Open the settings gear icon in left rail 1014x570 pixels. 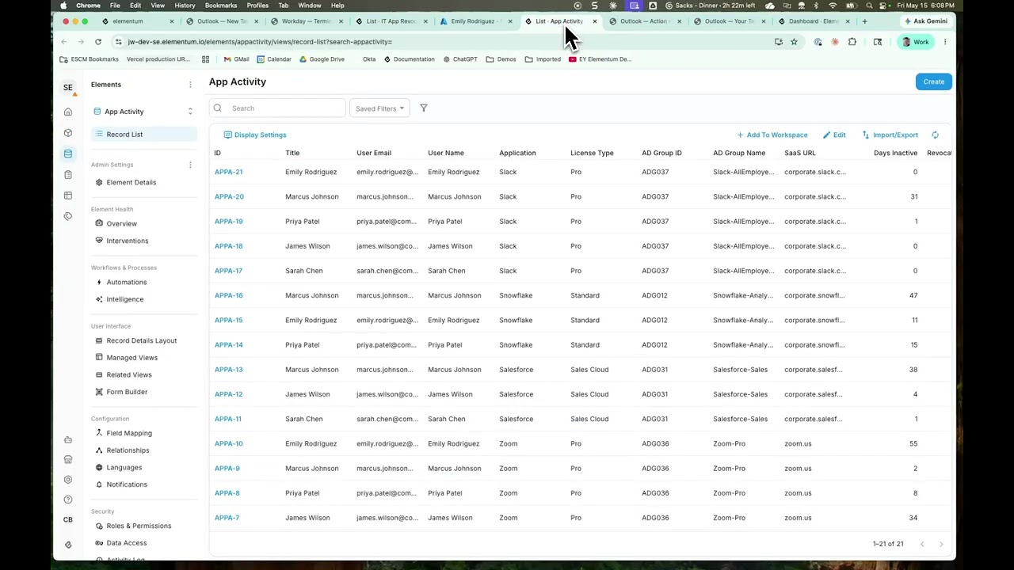[68, 480]
